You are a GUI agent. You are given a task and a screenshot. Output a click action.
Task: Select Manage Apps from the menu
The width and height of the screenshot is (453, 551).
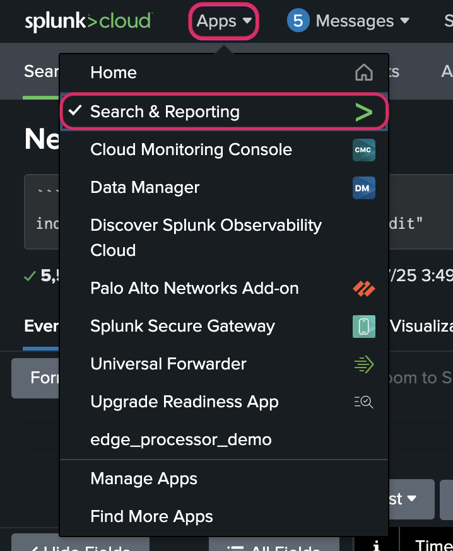pos(143,478)
